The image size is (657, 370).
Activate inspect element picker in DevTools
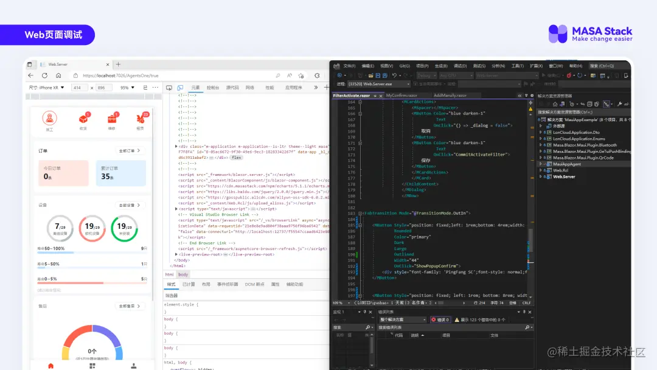click(169, 88)
